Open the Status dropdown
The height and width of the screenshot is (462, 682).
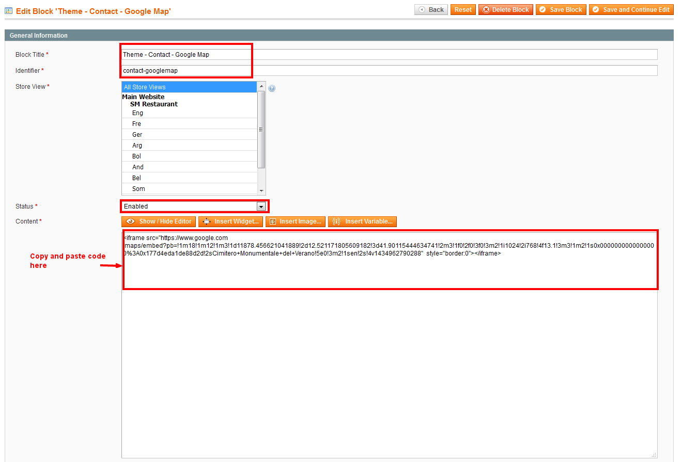(x=194, y=206)
